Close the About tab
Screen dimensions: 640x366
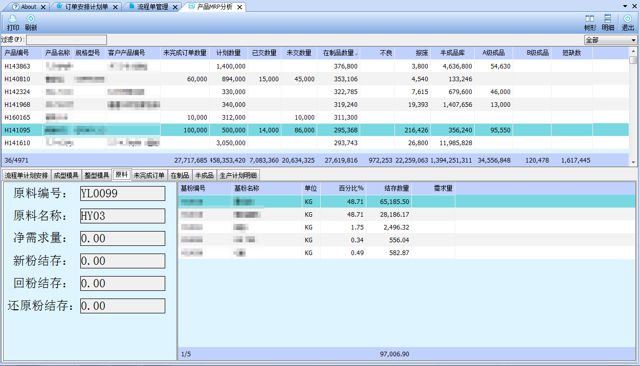[43, 7]
